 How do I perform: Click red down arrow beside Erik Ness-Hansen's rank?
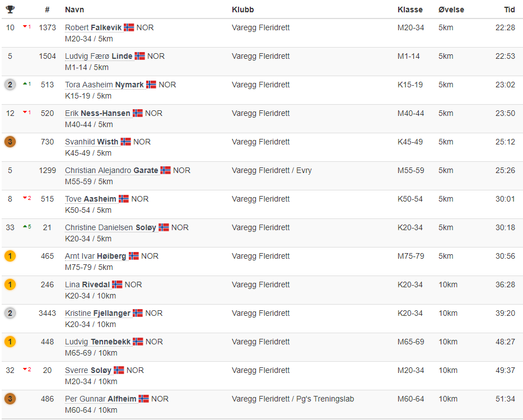tap(25, 113)
